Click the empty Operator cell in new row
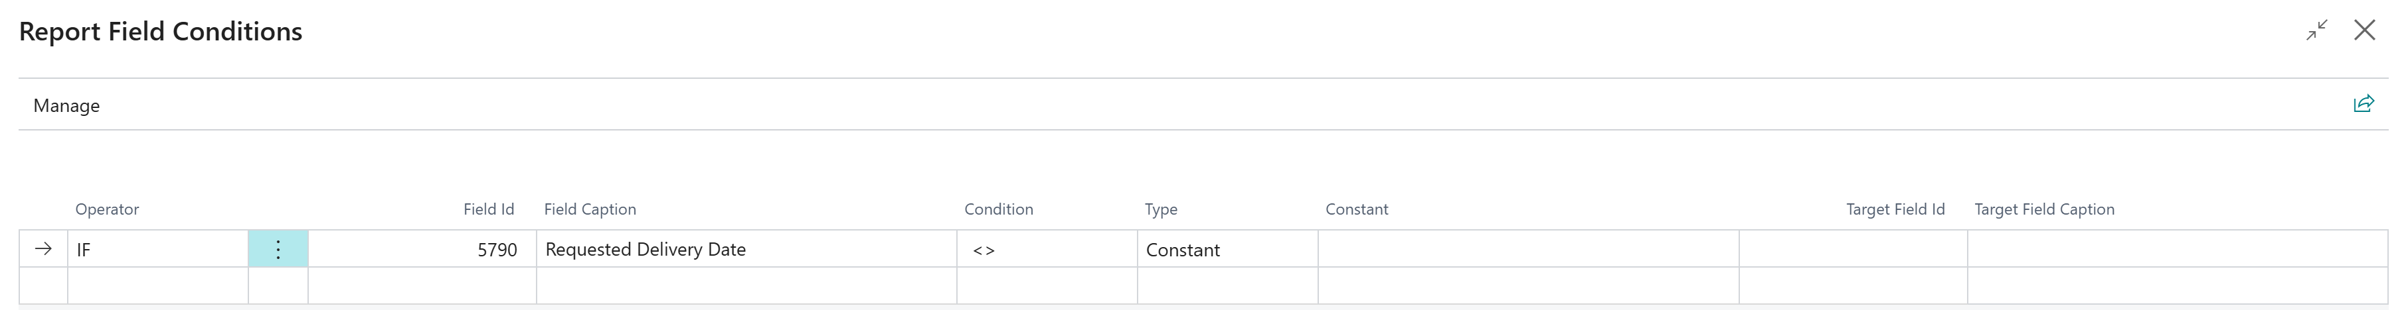This screenshot has width=2408, height=310. tap(157, 285)
